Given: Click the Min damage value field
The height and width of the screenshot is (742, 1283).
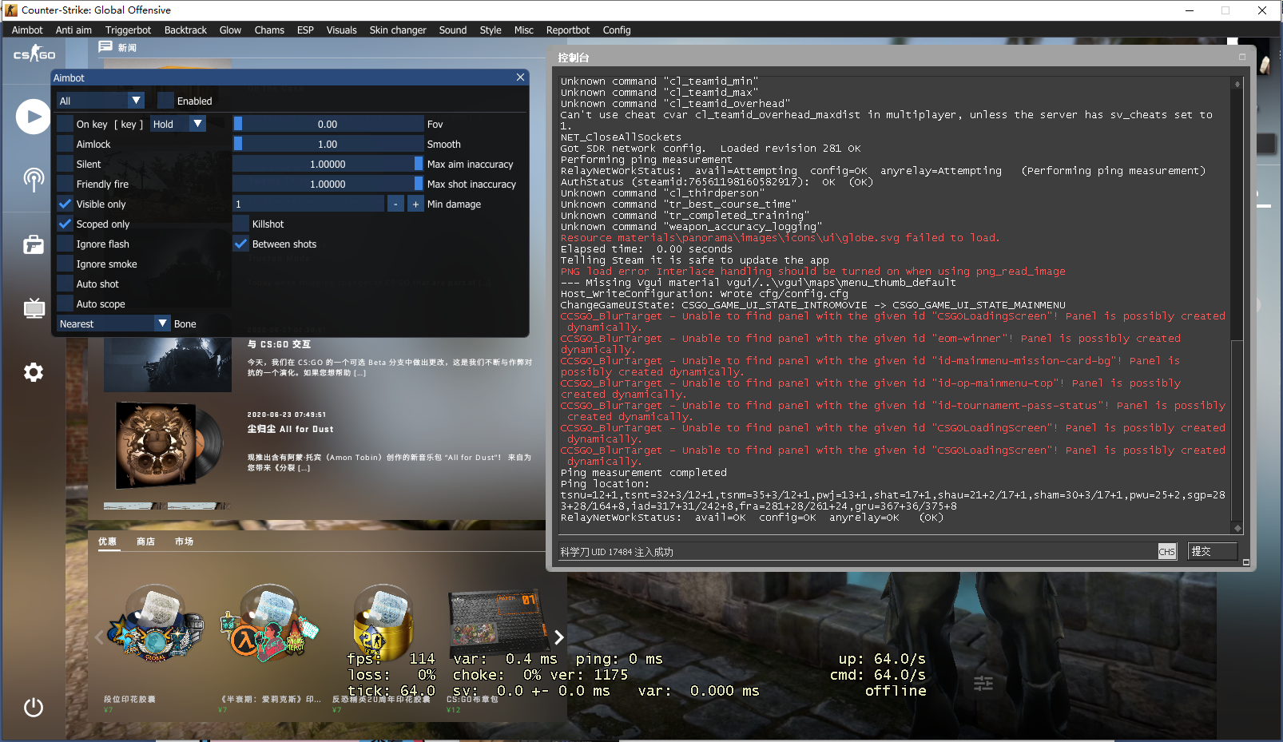Looking at the screenshot, I should [308, 204].
